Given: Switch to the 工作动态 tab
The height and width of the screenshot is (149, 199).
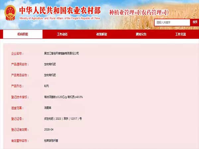Looking at the screenshot, I should pyautogui.click(x=62, y=34).
